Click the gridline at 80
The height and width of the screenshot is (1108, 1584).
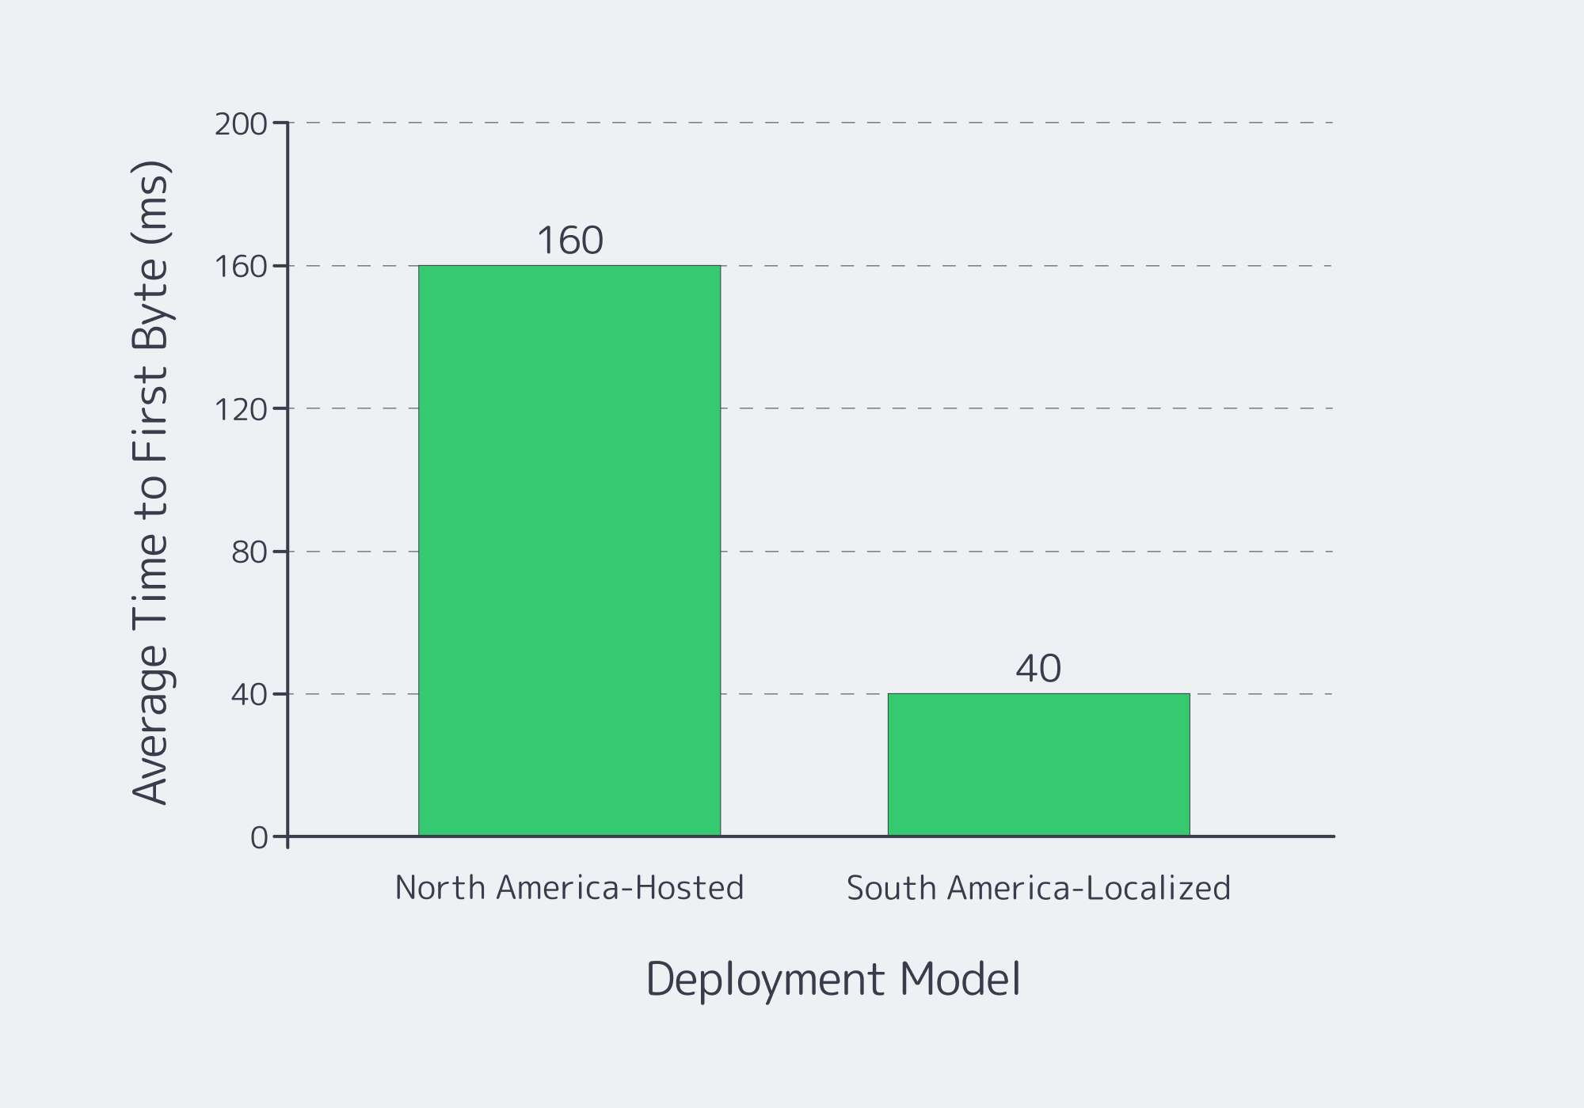(1267, 552)
